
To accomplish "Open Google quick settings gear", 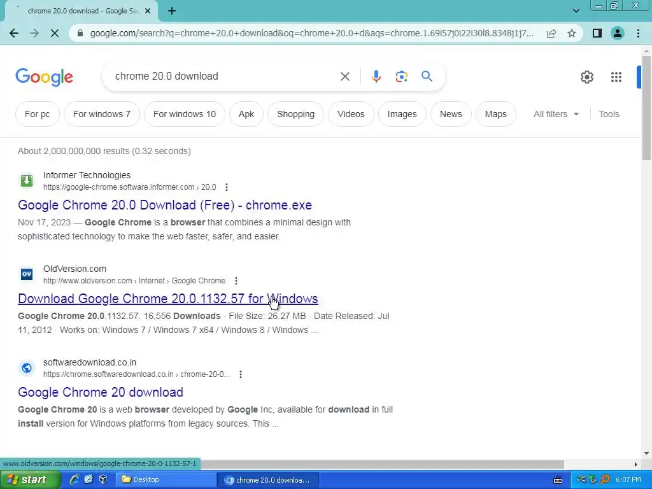I will [586, 77].
